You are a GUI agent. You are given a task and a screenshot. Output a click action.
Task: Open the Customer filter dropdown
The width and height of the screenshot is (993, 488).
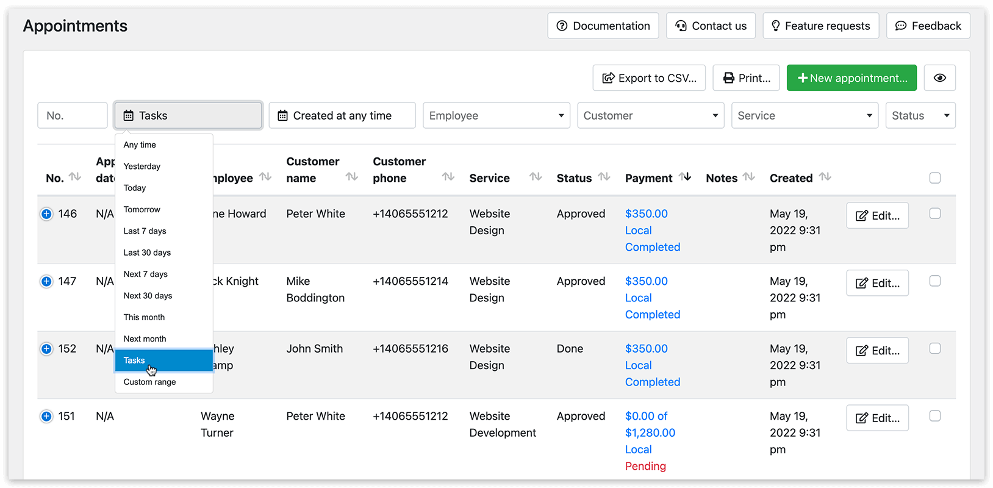(x=651, y=115)
